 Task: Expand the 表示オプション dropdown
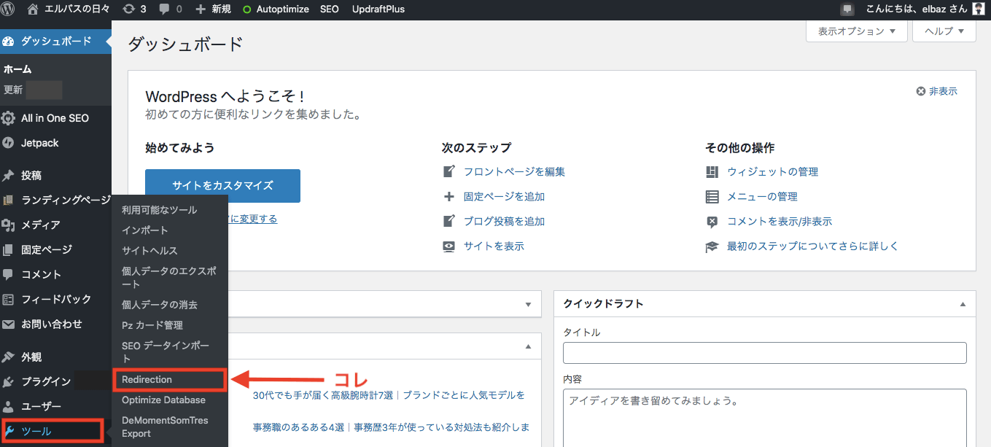856,31
